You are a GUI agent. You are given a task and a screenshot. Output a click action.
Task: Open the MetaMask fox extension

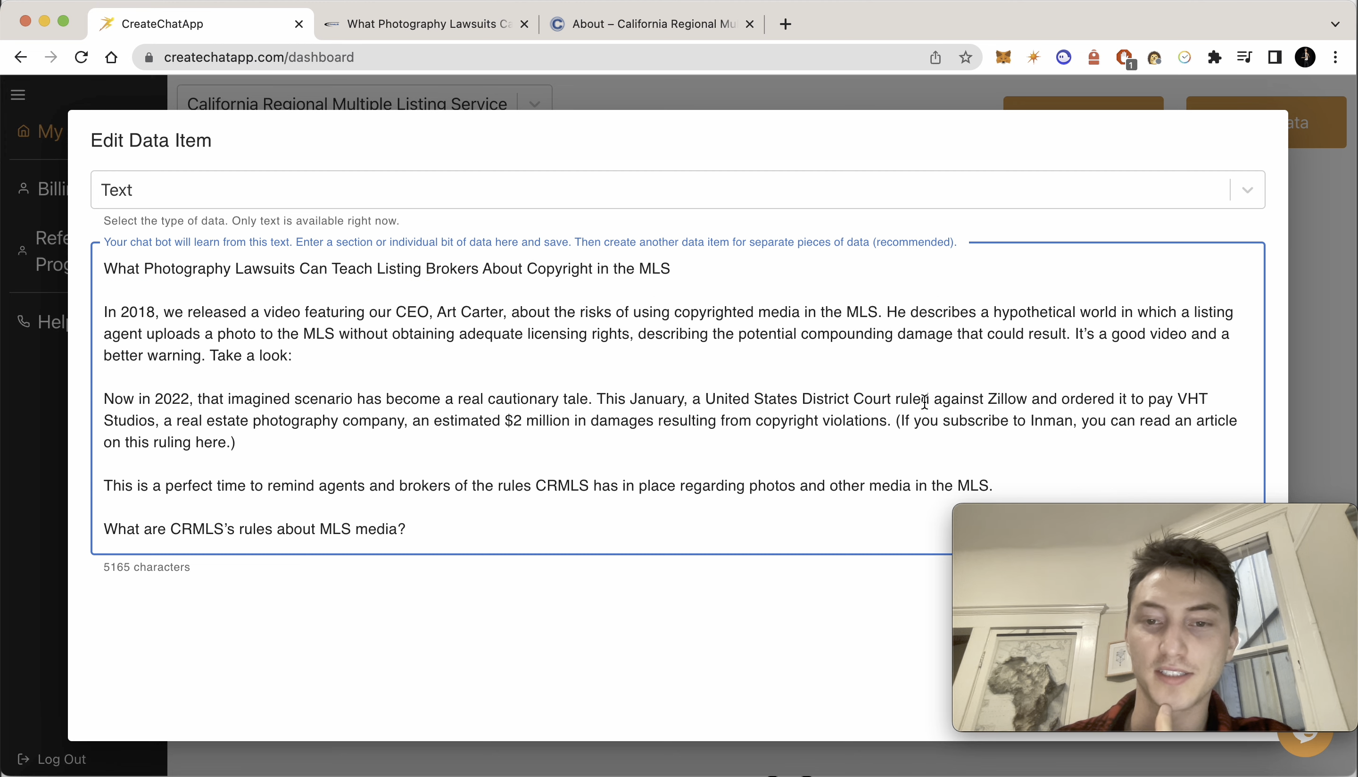[x=1003, y=57]
